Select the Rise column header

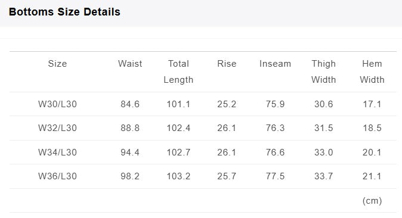tap(227, 64)
